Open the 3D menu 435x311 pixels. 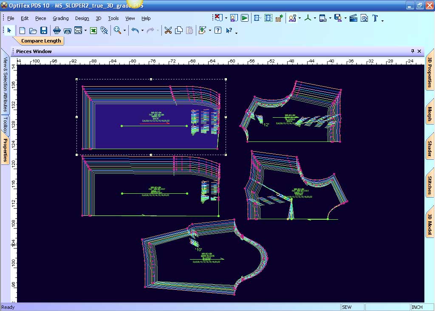click(98, 18)
